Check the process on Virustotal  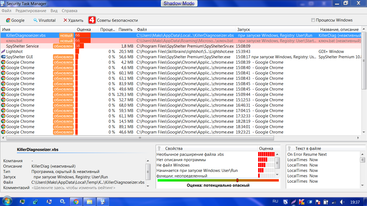pyautogui.click(x=45, y=20)
